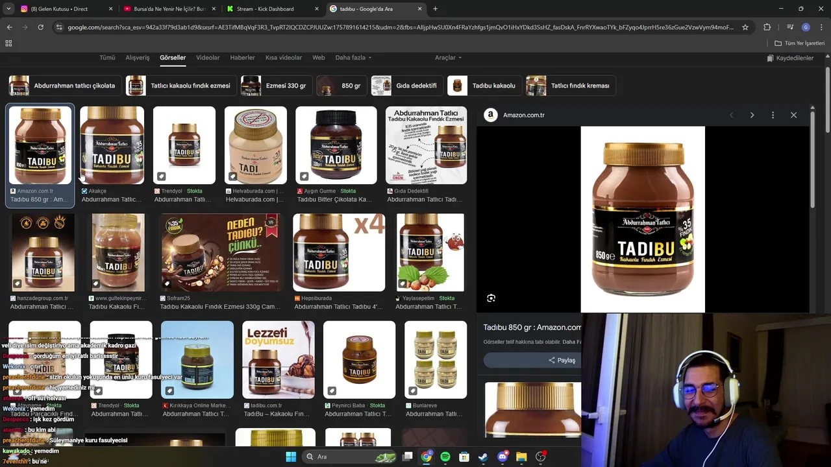Image resolution: width=831 pixels, height=467 pixels.
Task: Open Chrome's three-dot menu
Action: 821,27
